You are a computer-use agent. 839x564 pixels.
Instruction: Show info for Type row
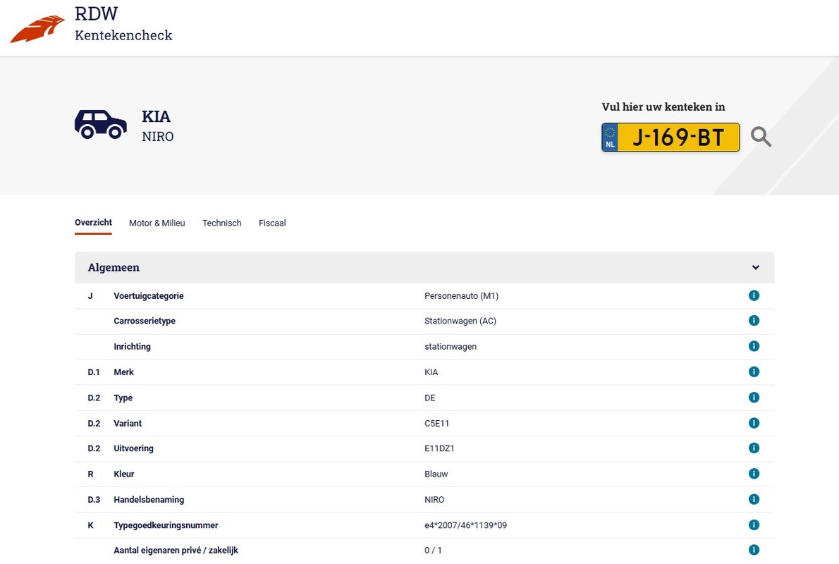tap(754, 398)
